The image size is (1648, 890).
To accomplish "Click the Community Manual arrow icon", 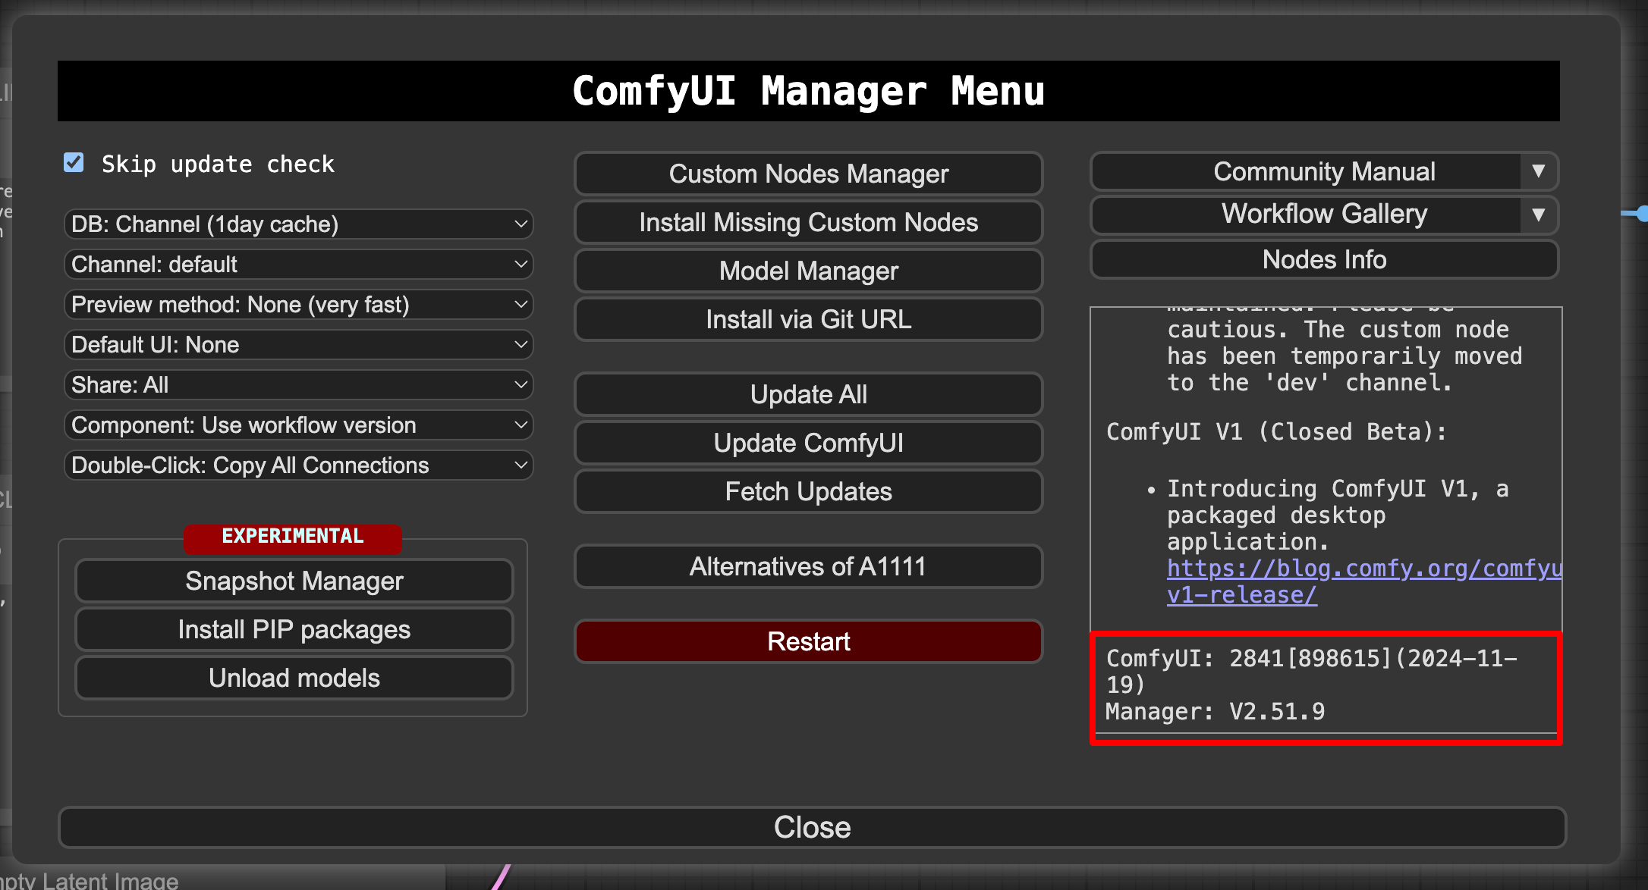I will [1538, 171].
